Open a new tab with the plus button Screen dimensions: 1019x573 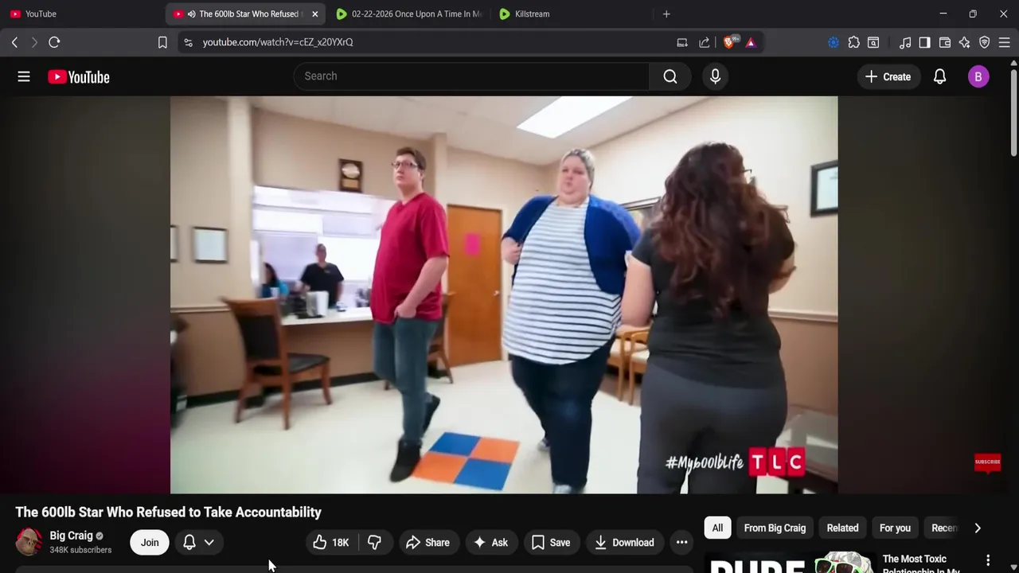coord(666,14)
